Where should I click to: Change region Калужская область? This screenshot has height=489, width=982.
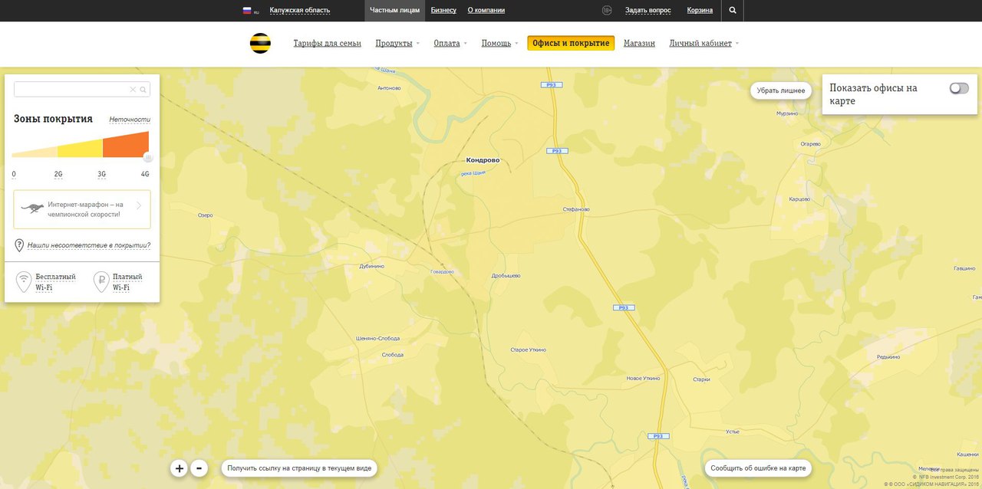click(300, 10)
